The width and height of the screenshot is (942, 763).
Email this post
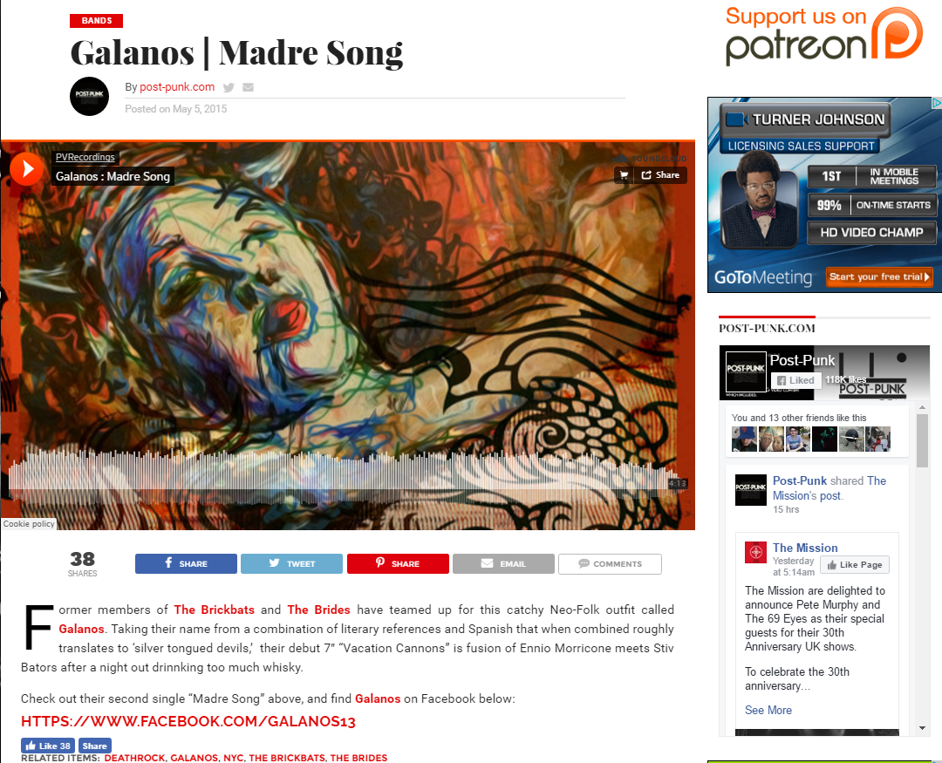coord(503,563)
